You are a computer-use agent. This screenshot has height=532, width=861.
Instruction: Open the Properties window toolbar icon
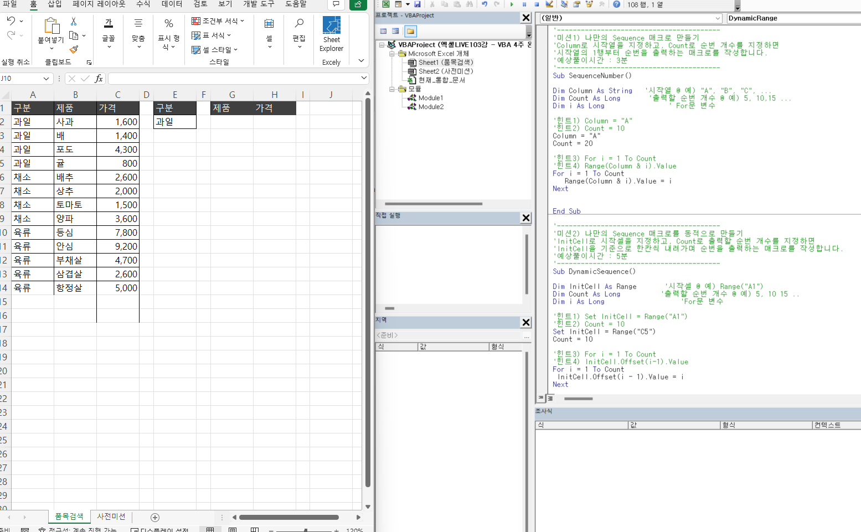(576, 4)
